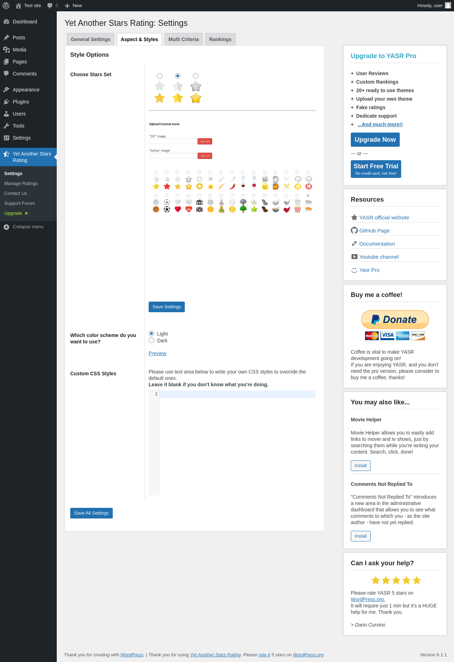This screenshot has height=662, width=454.
Task: Click the crossed fork and knife icon
Action: click(287, 186)
